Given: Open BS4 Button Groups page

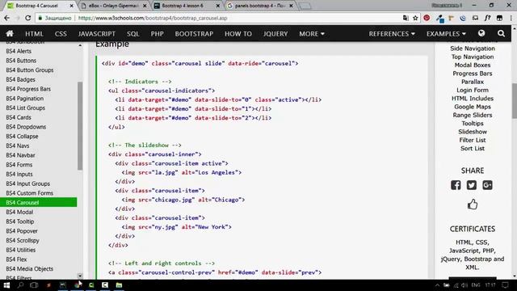Looking at the screenshot, I should [x=30, y=70].
